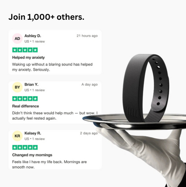Image resolution: width=186 pixels, height=187 pixels.
Task: Click the 'Changed my mornings' review title
Action: tap(32, 155)
